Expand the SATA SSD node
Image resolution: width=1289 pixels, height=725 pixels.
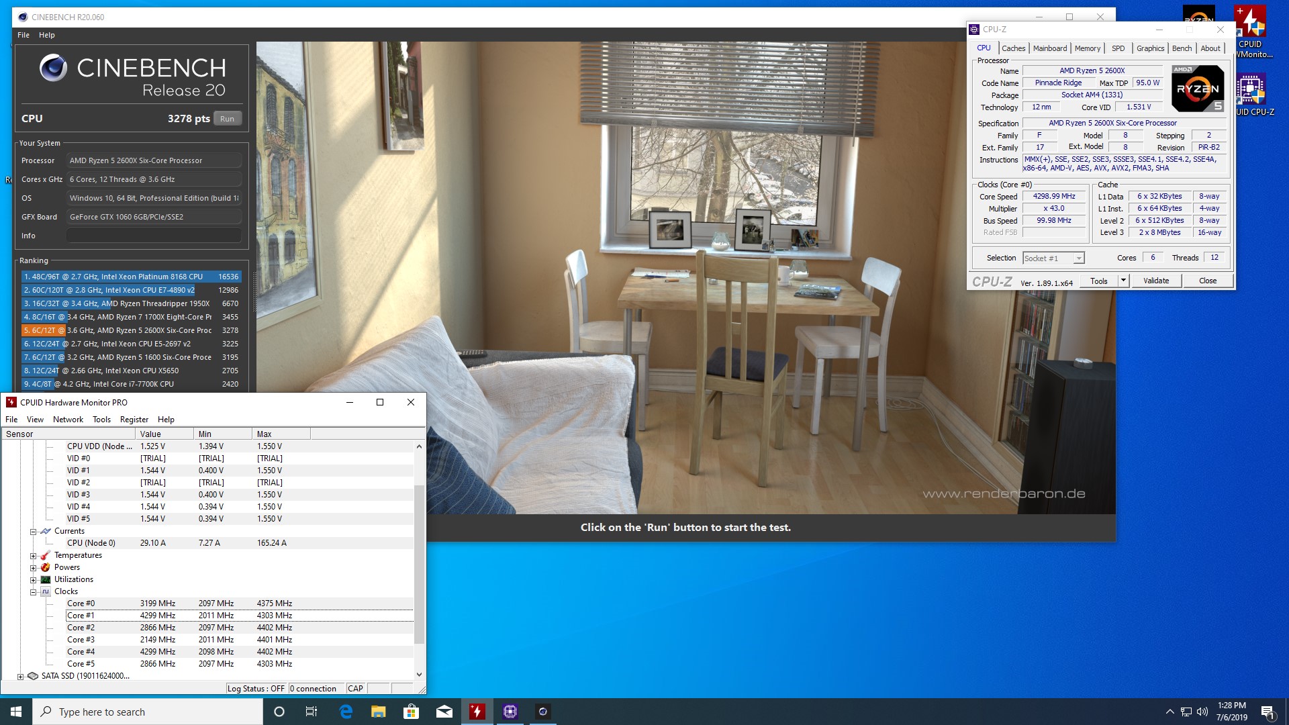click(20, 677)
